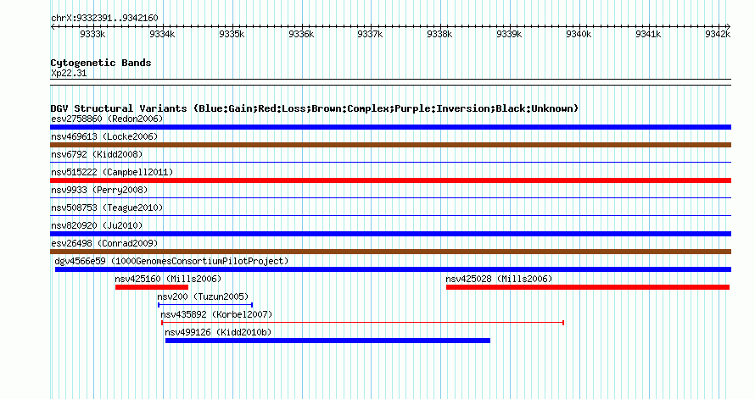Click the 9340k ruler position
This screenshot has width=755, height=399.
pyautogui.click(x=579, y=34)
